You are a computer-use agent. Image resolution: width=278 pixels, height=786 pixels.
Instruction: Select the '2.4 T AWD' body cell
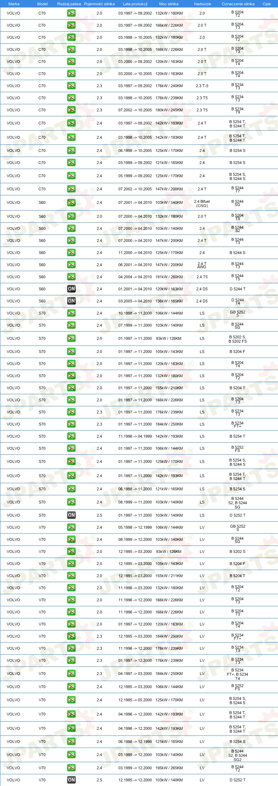202,265
